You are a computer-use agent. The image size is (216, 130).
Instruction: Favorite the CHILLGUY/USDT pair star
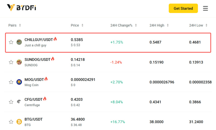(x=11, y=42)
